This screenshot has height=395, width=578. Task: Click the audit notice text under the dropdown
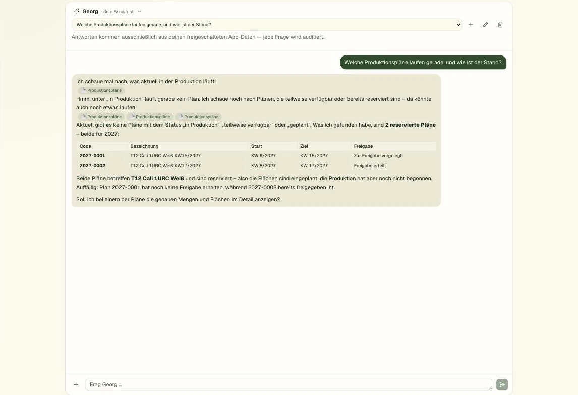click(198, 37)
